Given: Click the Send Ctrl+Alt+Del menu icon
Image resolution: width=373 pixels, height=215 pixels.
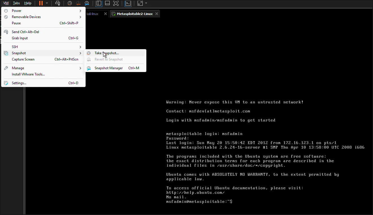Looking at the screenshot, I should pyautogui.click(x=6, y=32).
